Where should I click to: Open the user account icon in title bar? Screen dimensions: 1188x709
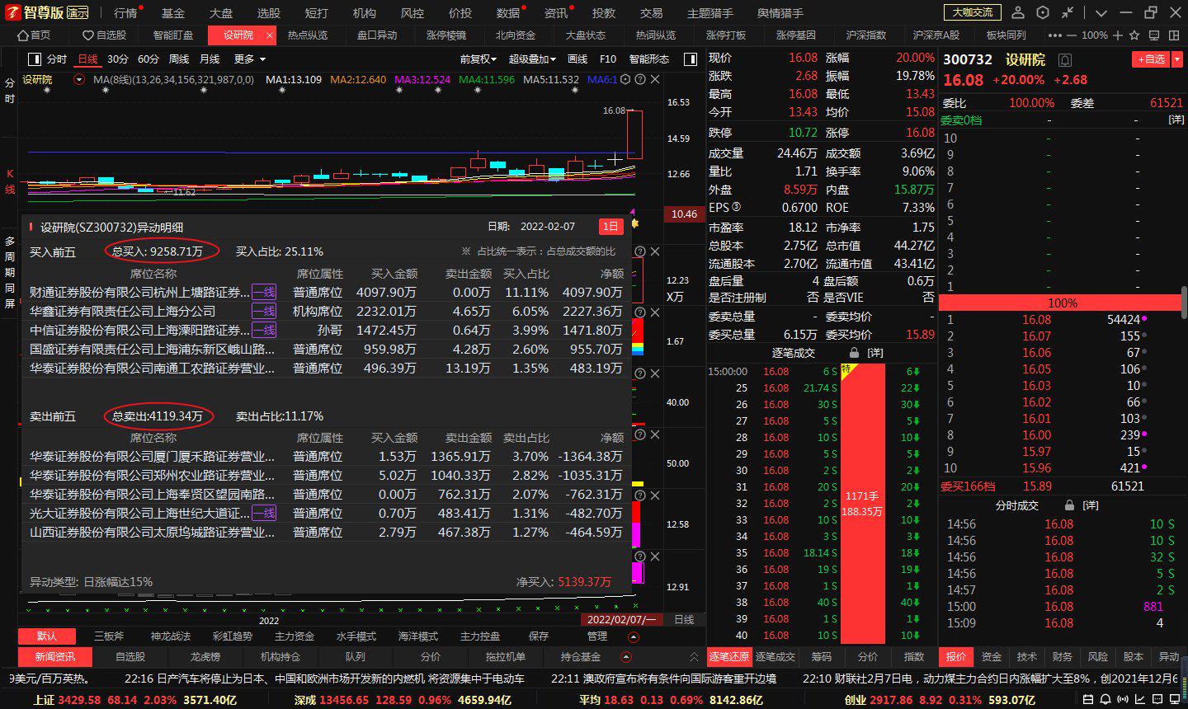1018,12
